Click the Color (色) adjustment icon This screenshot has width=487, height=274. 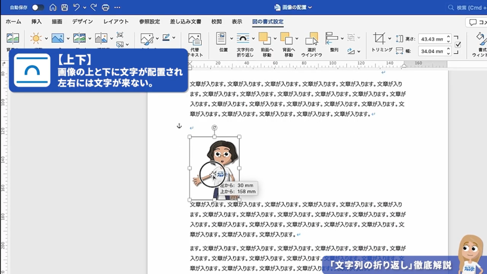[57, 38]
